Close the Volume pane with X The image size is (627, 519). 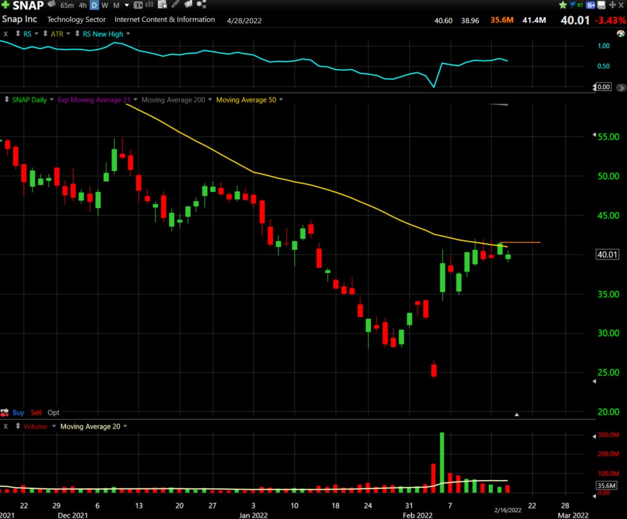[x=6, y=426]
